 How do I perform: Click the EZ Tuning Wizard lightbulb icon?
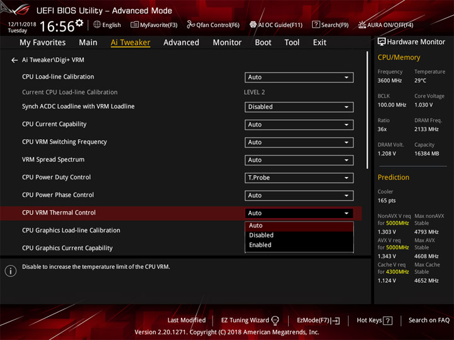pos(275,320)
